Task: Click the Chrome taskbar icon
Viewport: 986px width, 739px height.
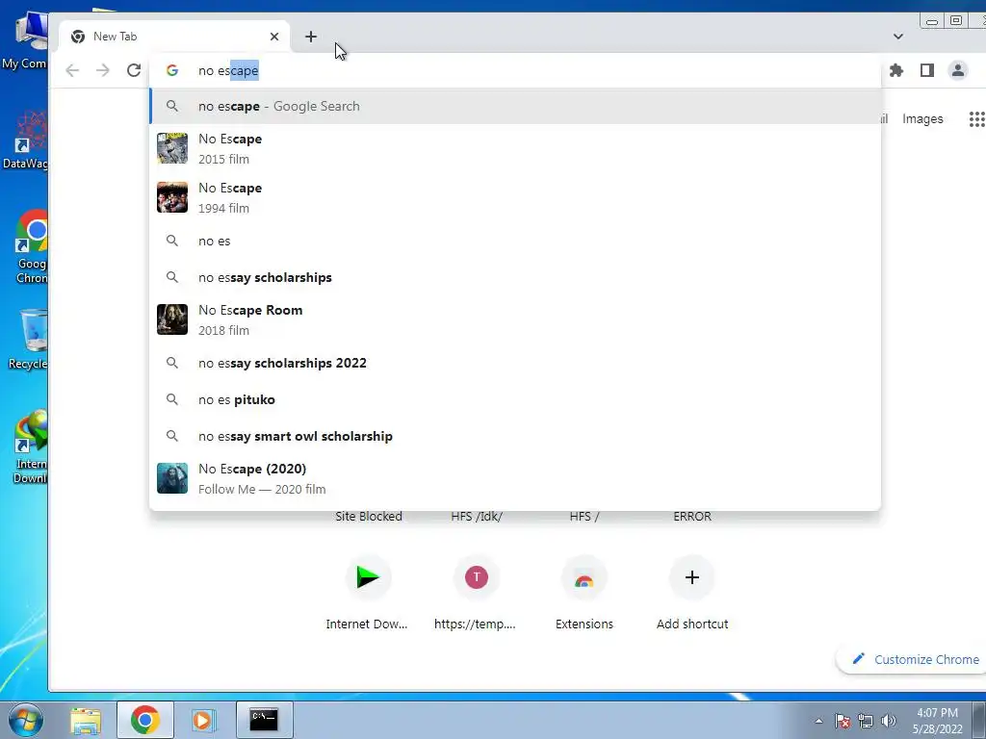Action: (x=144, y=720)
